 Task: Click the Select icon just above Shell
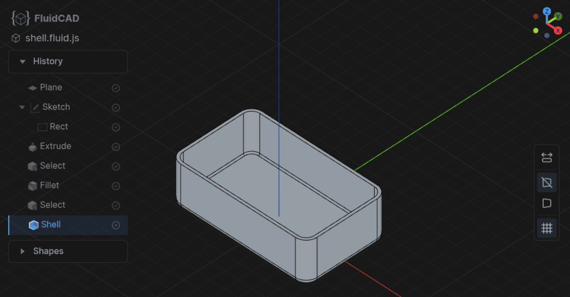pos(33,205)
